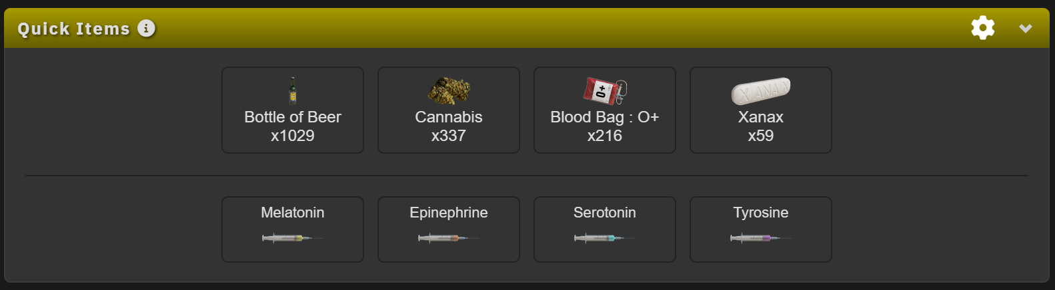Select the Tyrosine label
This screenshot has height=290, width=1055.
761,213
